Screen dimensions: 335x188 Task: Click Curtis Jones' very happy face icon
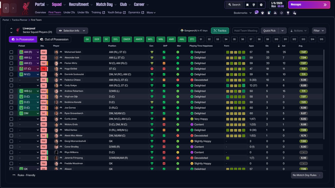point(192,119)
